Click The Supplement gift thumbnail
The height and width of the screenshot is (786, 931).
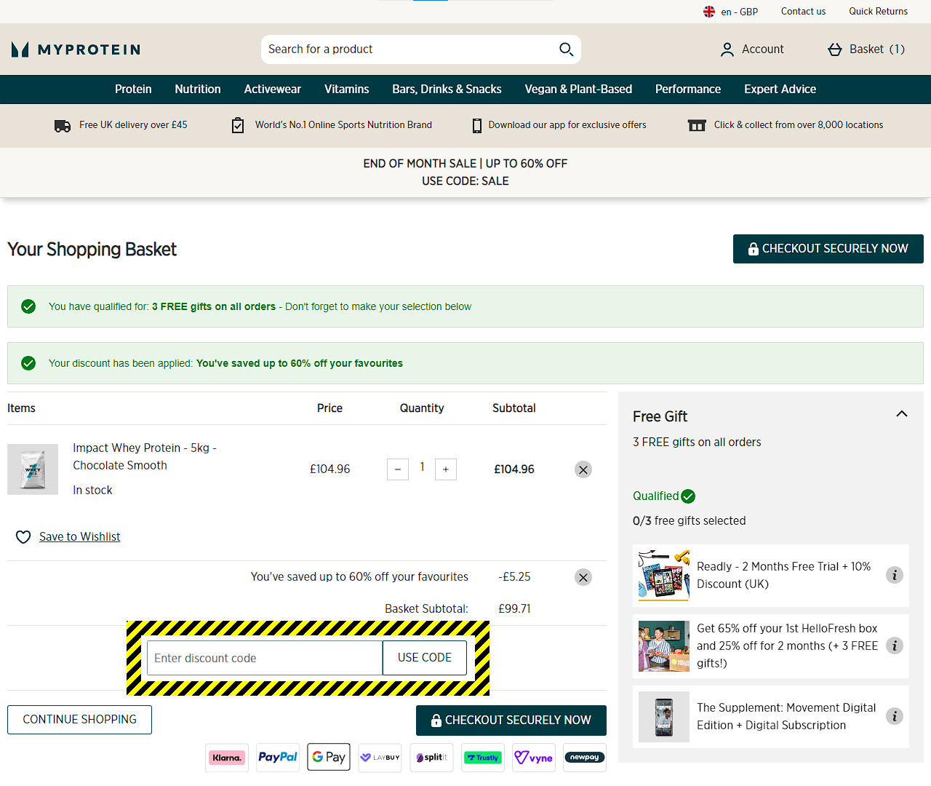coord(664,717)
